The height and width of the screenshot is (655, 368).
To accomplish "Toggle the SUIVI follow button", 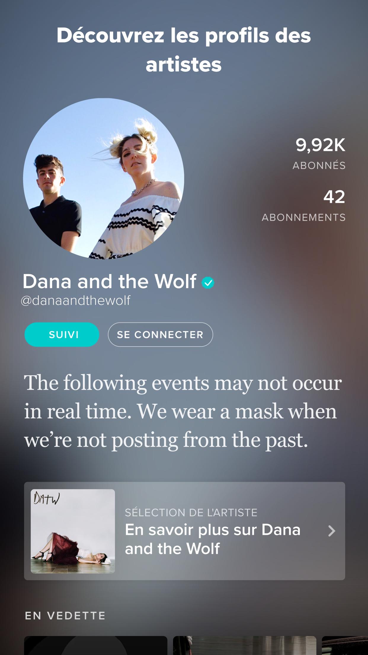I will [62, 334].
